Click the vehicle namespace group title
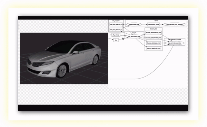Viewport: 207px width, 127px height. pyautogui.click(x=156, y=21)
